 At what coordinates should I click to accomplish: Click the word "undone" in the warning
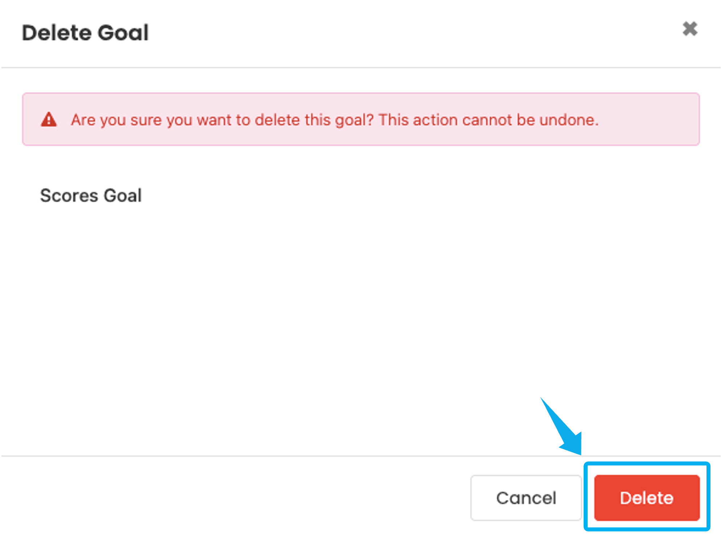coord(568,120)
